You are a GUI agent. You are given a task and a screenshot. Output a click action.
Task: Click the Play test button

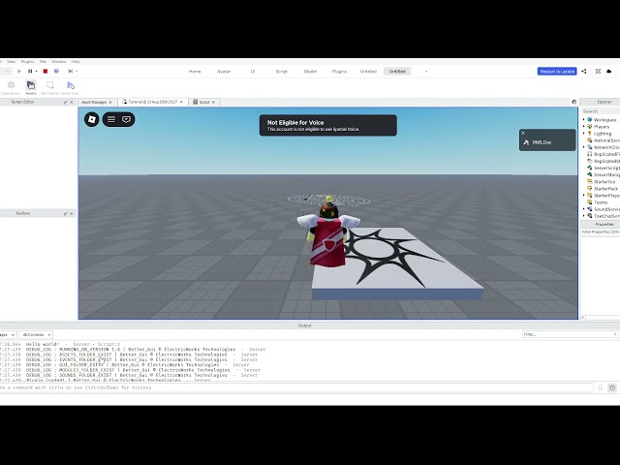click(19, 71)
